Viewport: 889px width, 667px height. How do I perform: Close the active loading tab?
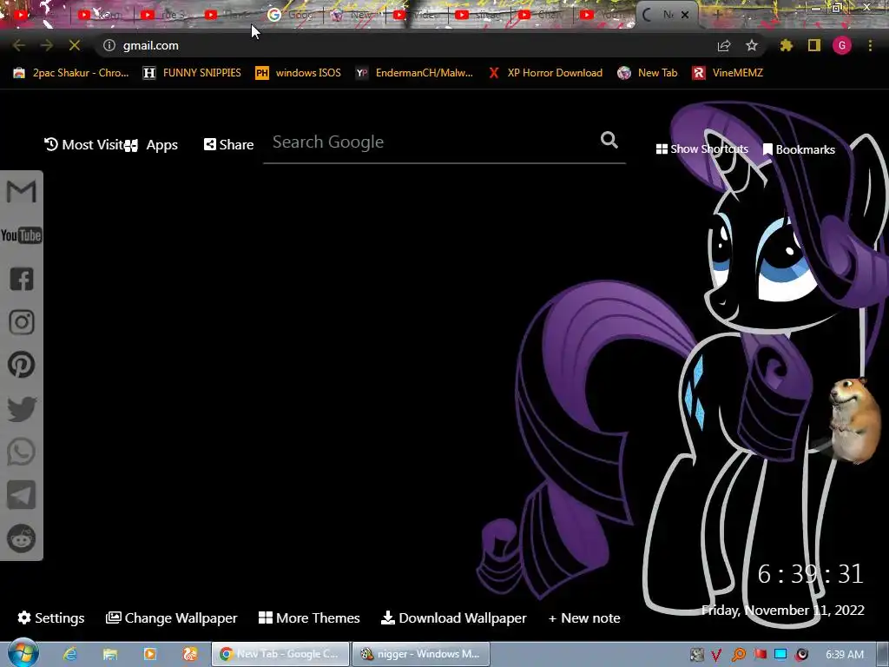coord(685,15)
